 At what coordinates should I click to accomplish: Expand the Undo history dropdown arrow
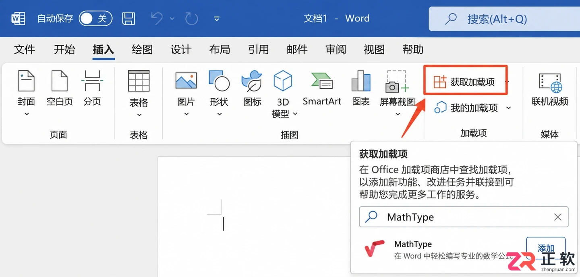tap(172, 19)
